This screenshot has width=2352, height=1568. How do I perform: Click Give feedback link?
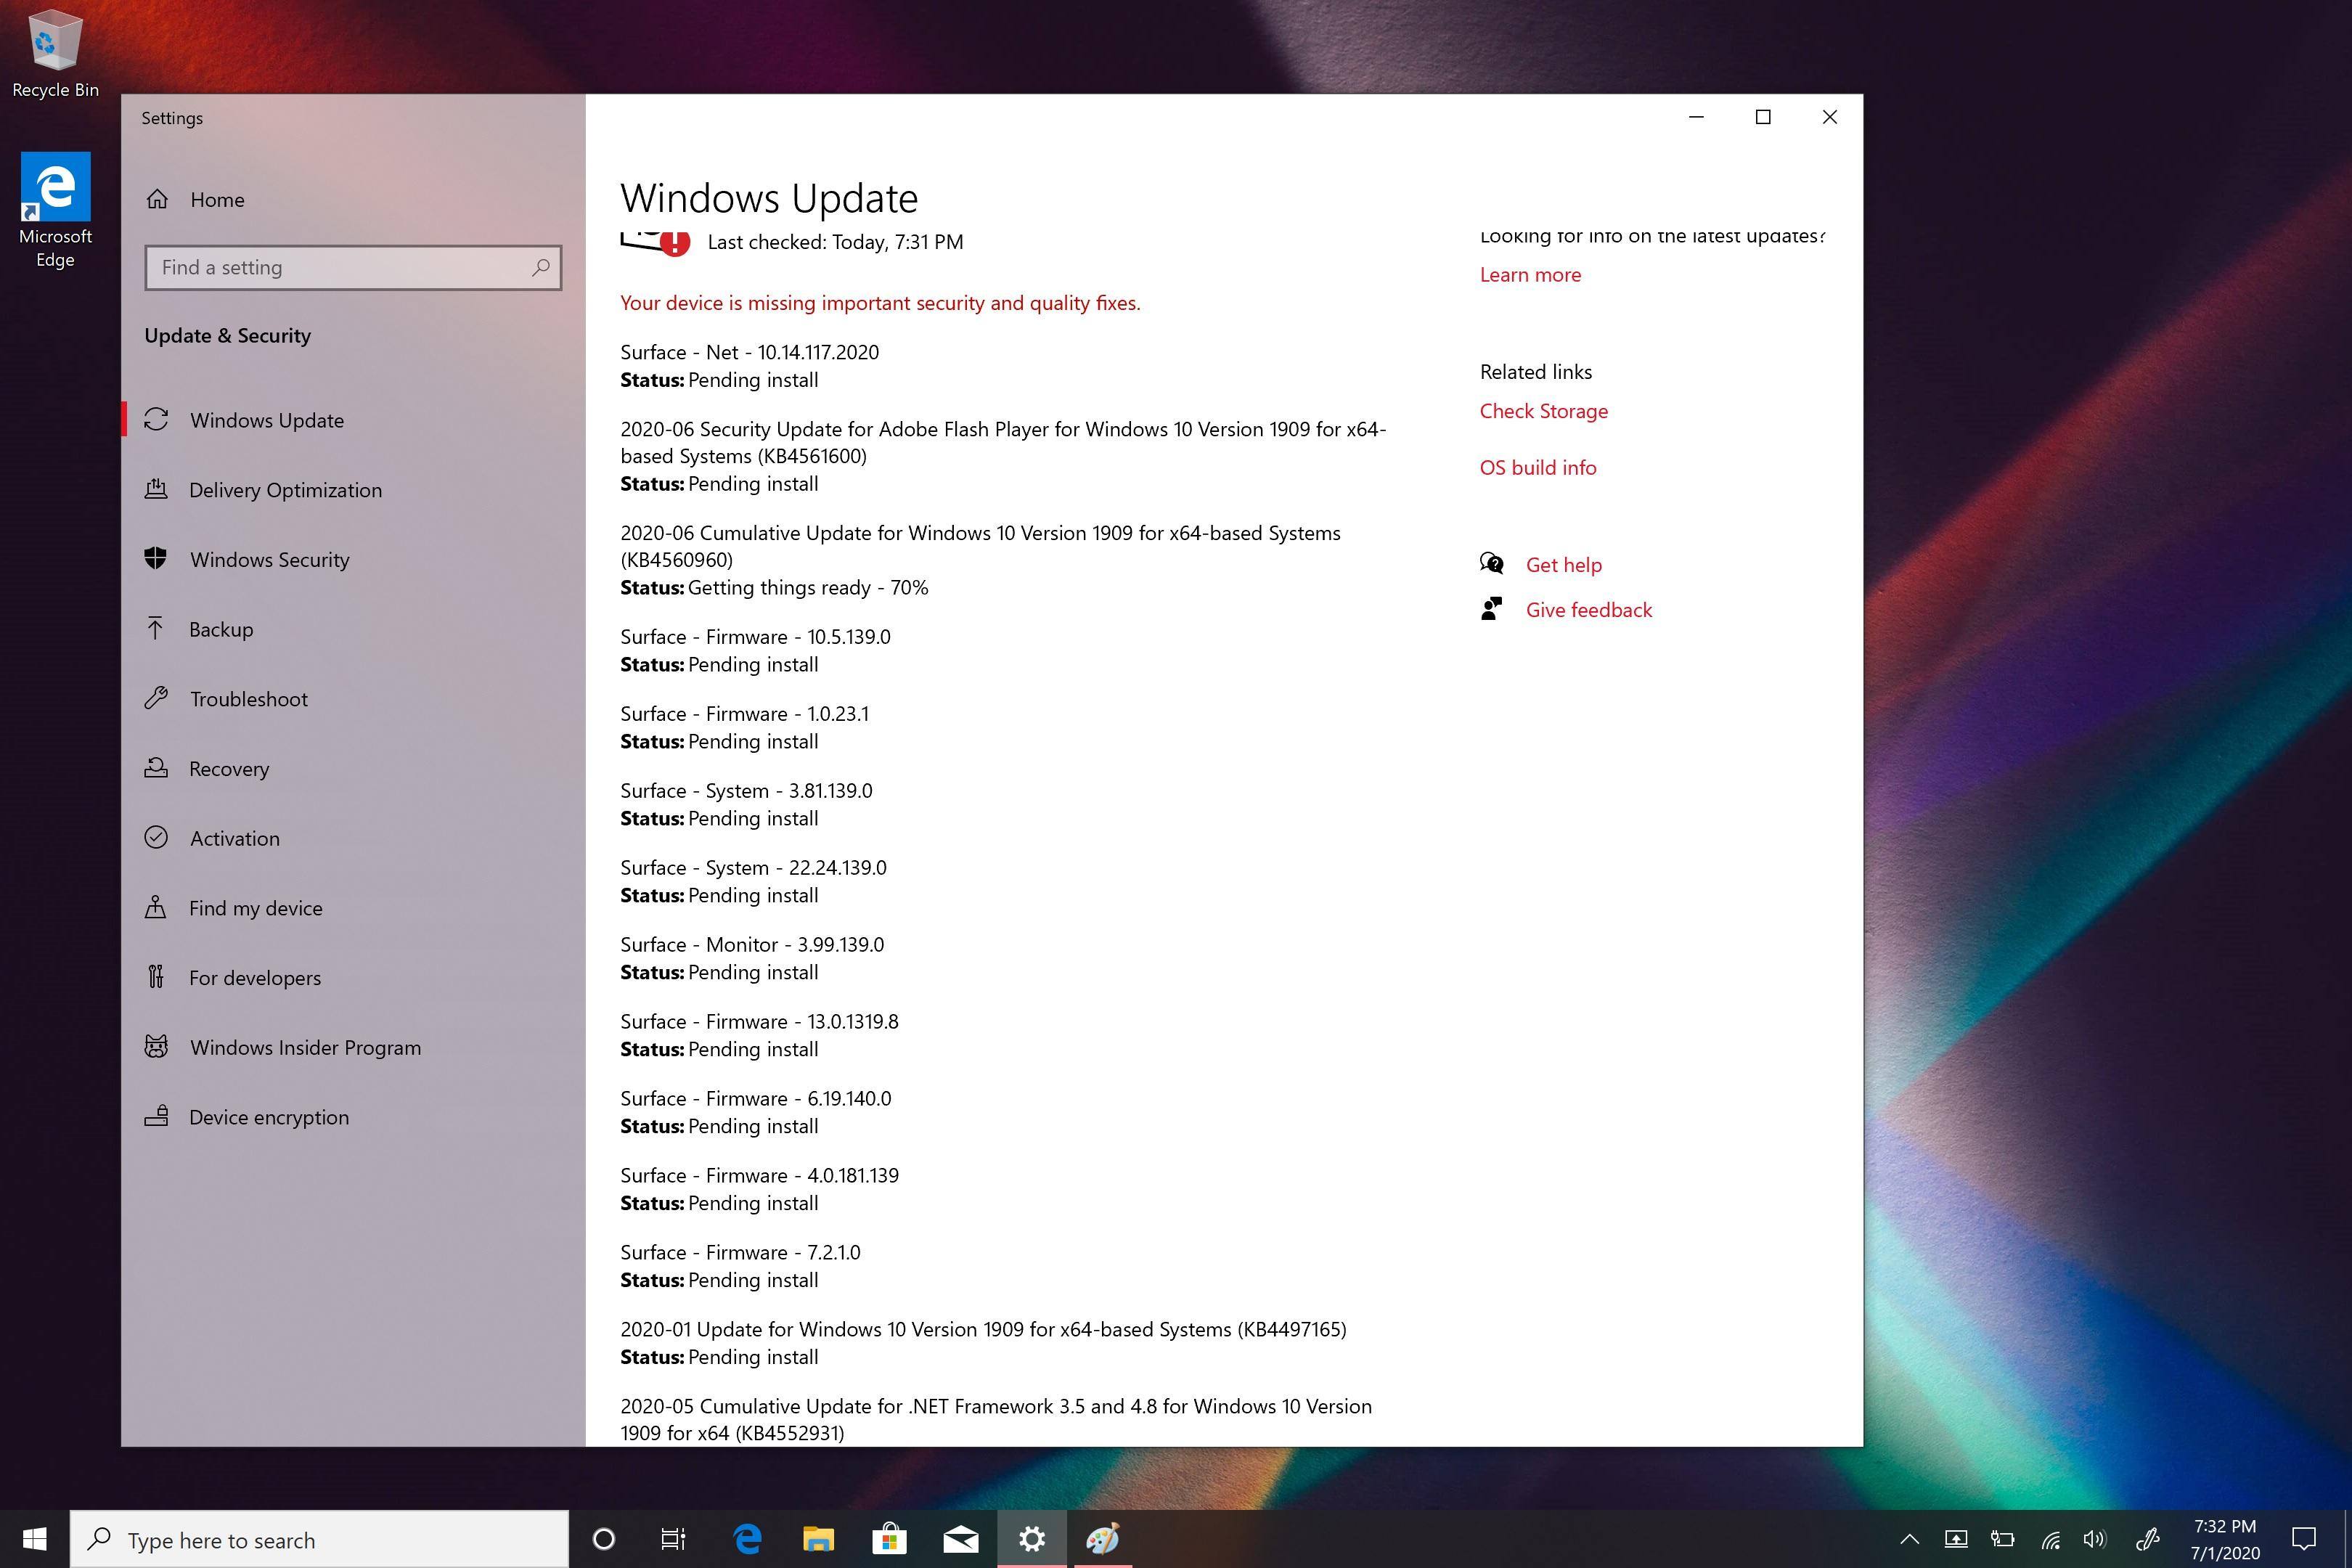pyautogui.click(x=1588, y=610)
